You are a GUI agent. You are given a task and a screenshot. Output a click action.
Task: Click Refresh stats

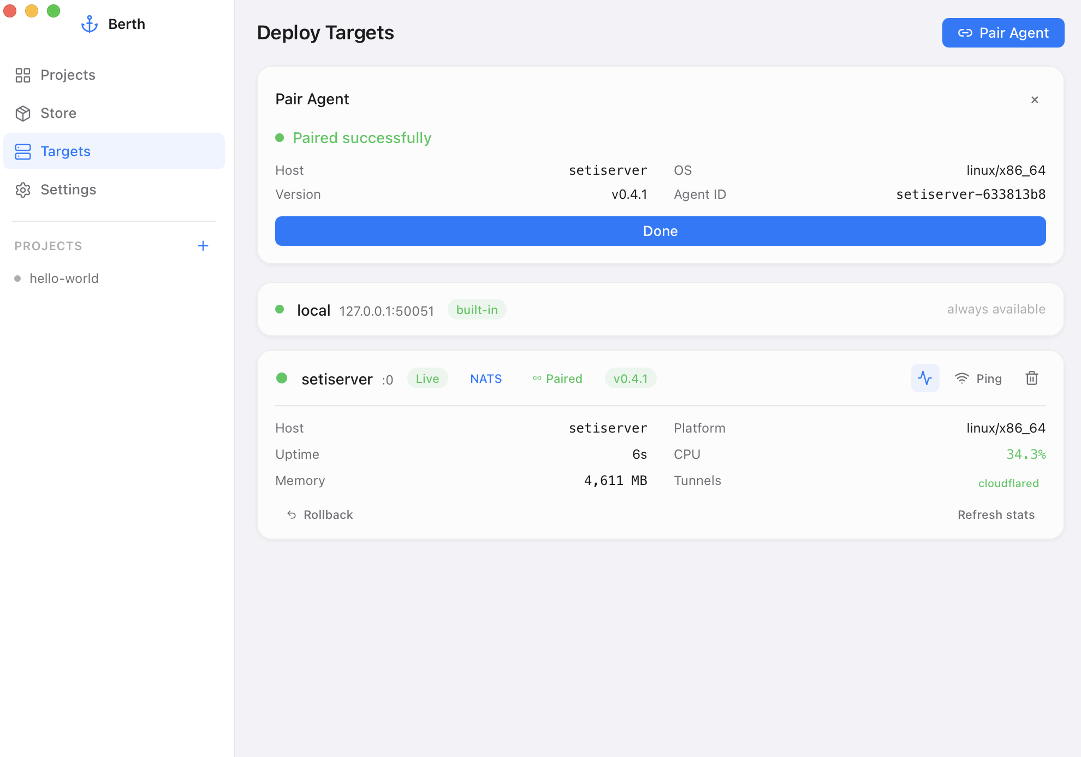pos(996,514)
